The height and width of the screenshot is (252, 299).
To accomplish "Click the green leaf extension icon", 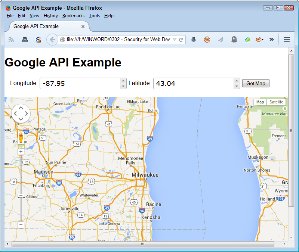I will [x=247, y=39].
